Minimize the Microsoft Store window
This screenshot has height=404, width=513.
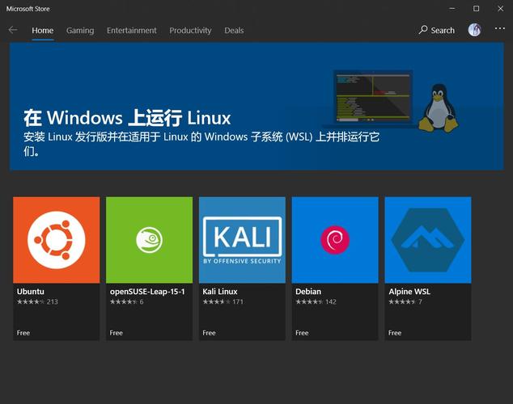452,9
